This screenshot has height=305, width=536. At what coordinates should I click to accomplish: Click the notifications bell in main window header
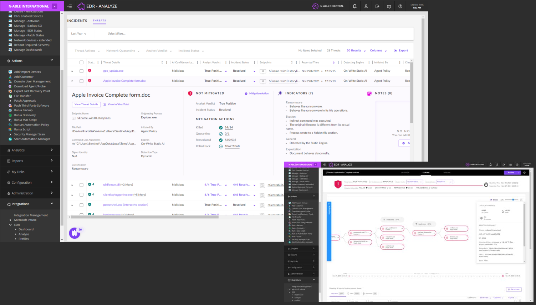pyautogui.click(x=354, y=6)
